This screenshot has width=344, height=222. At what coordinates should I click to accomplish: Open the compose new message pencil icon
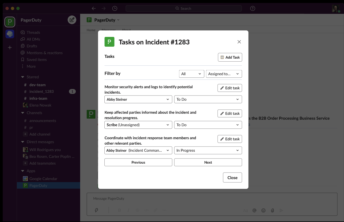tap(72, 20)
